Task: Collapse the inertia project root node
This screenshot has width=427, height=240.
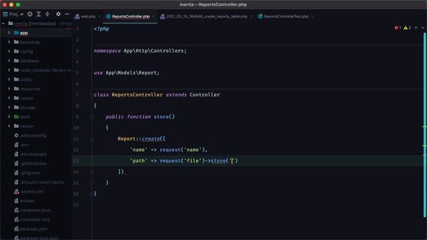Action: (3, 23)
